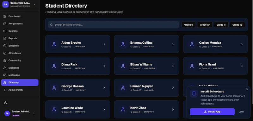The width and height of the screenshot is (253, 121).
Task: Click Diana Park's person avatar icon
Action: coord(54,66)
